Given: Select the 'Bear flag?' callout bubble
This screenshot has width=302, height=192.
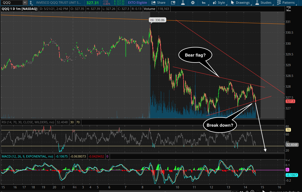Looking at the screenshot, I should [x=195, y=56].
